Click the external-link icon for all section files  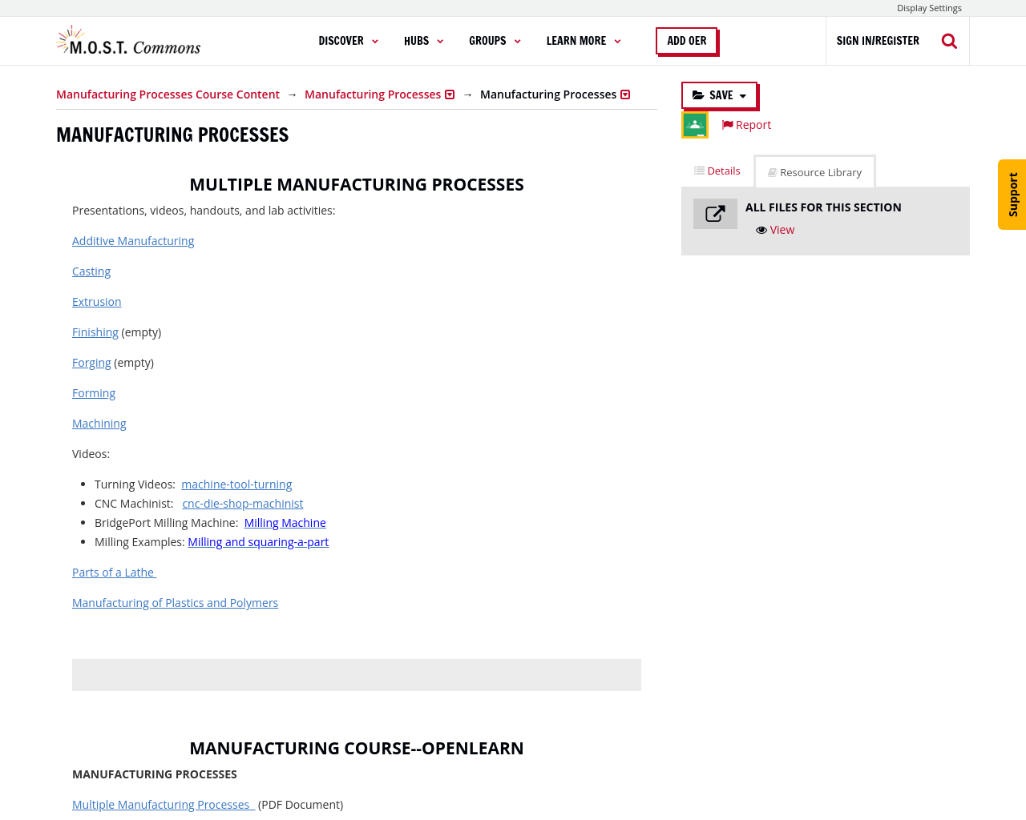click(x=715, y=213)
